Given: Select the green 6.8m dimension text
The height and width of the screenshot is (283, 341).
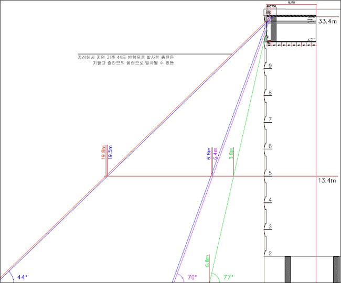Looking at the screenshot, I should (209, 261).
